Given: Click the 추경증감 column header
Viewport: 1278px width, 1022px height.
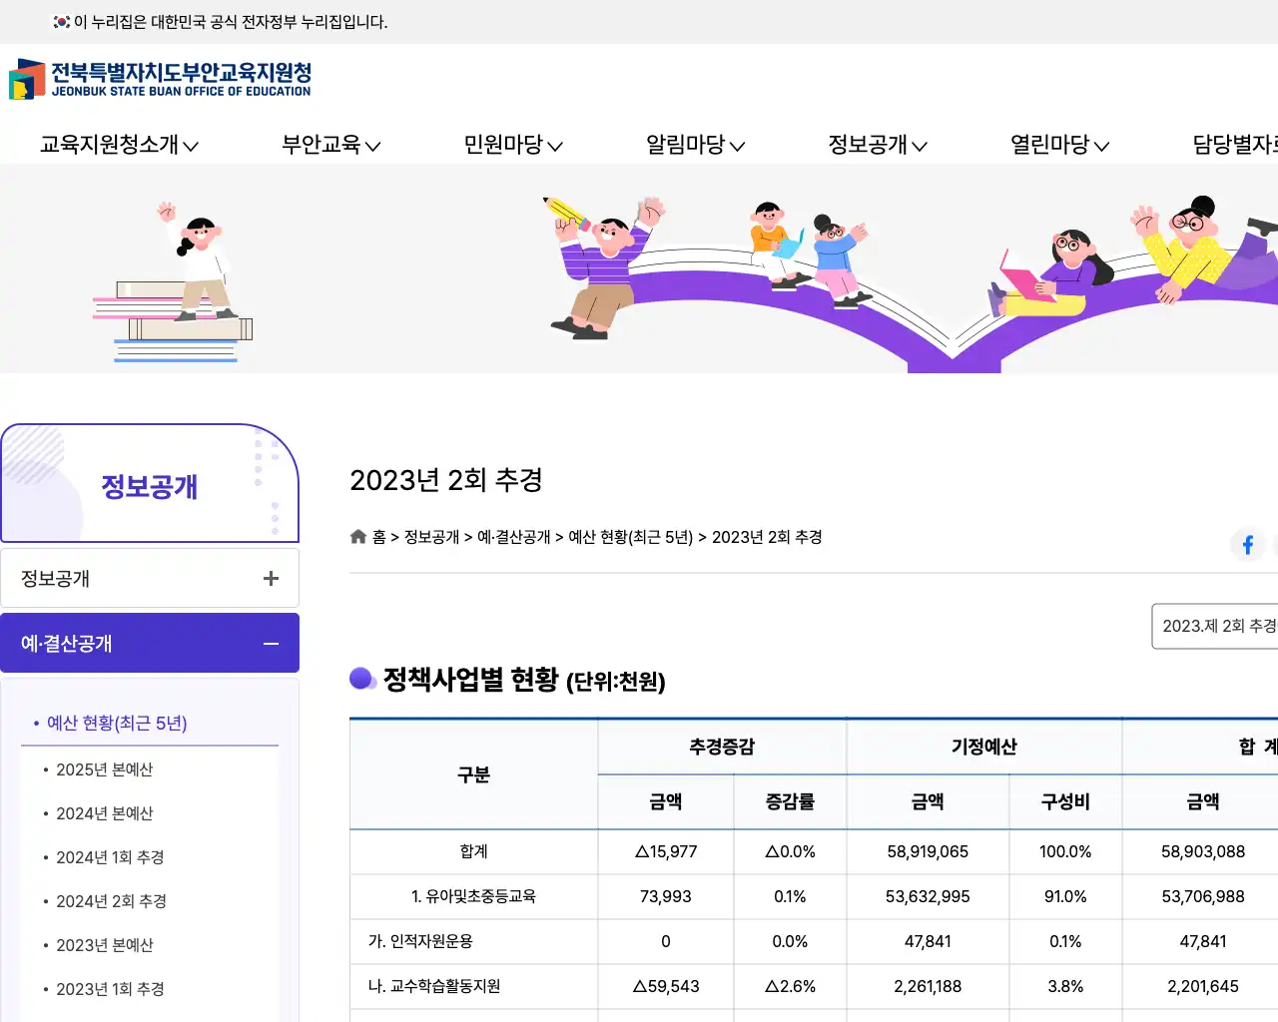Looking at the screenshot, I should (722, 747).
